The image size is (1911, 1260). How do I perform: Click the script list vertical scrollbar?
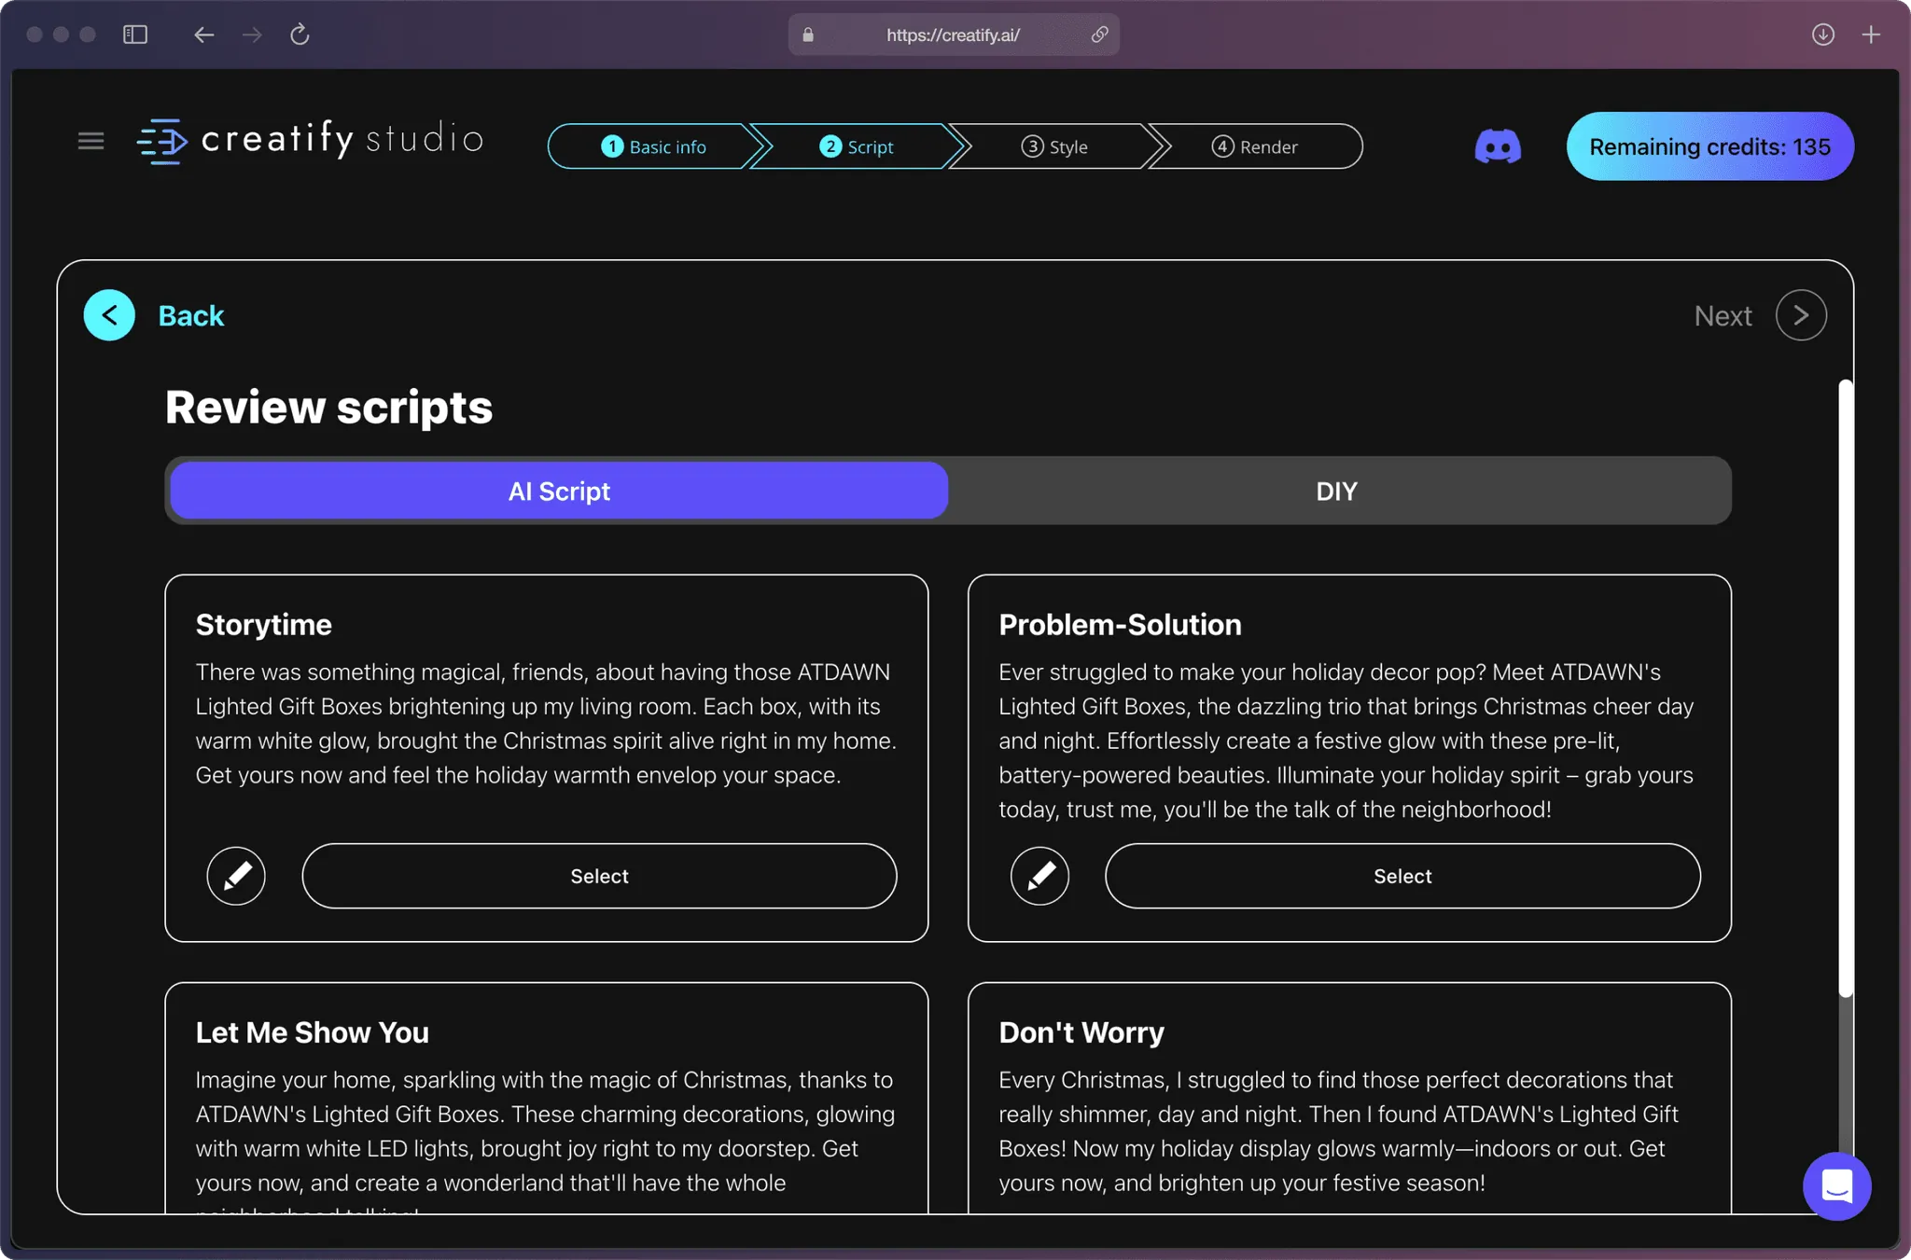click(x=1845, y=687)
